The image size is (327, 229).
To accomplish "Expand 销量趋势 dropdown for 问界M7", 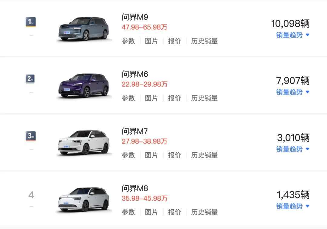I will (x=293, y=149).
